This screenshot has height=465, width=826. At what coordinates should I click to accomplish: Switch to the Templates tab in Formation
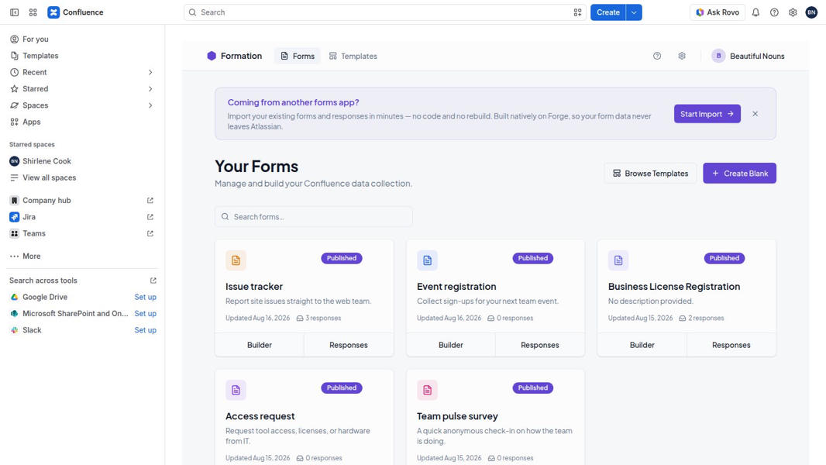[x=353, y=56]
